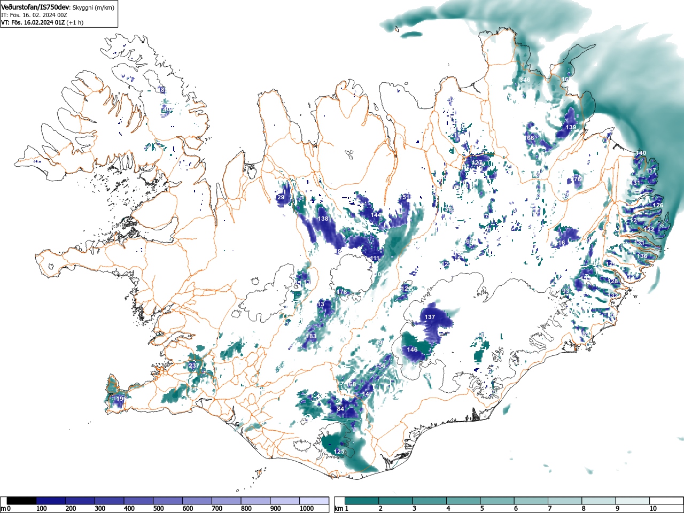This screenshot has width=684, height=513.
Task: Click the '500' tick label in the meter legend
Action: pyautogui.click(x=158, y=509)
